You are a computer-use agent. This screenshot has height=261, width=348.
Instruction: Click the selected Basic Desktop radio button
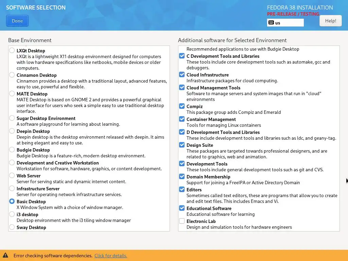click(x=12, y=201)
